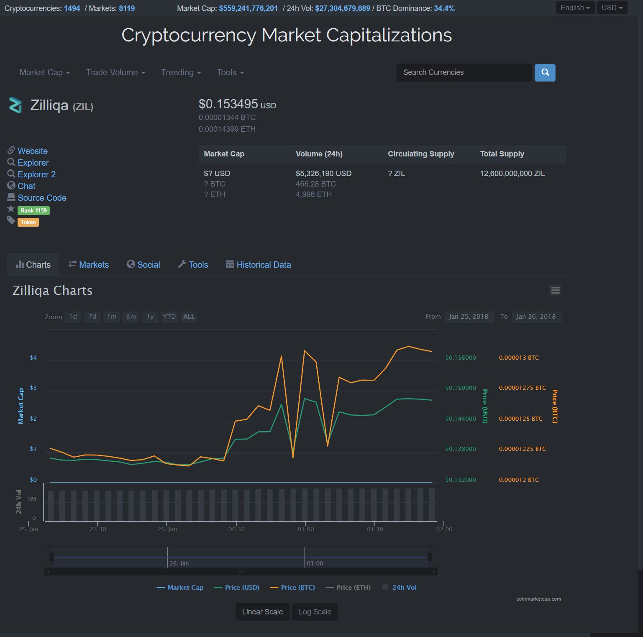Click the laptop icon beside Source Code
Screen dimensions: 643x637
pyautogui.click(x=11, y=197)
